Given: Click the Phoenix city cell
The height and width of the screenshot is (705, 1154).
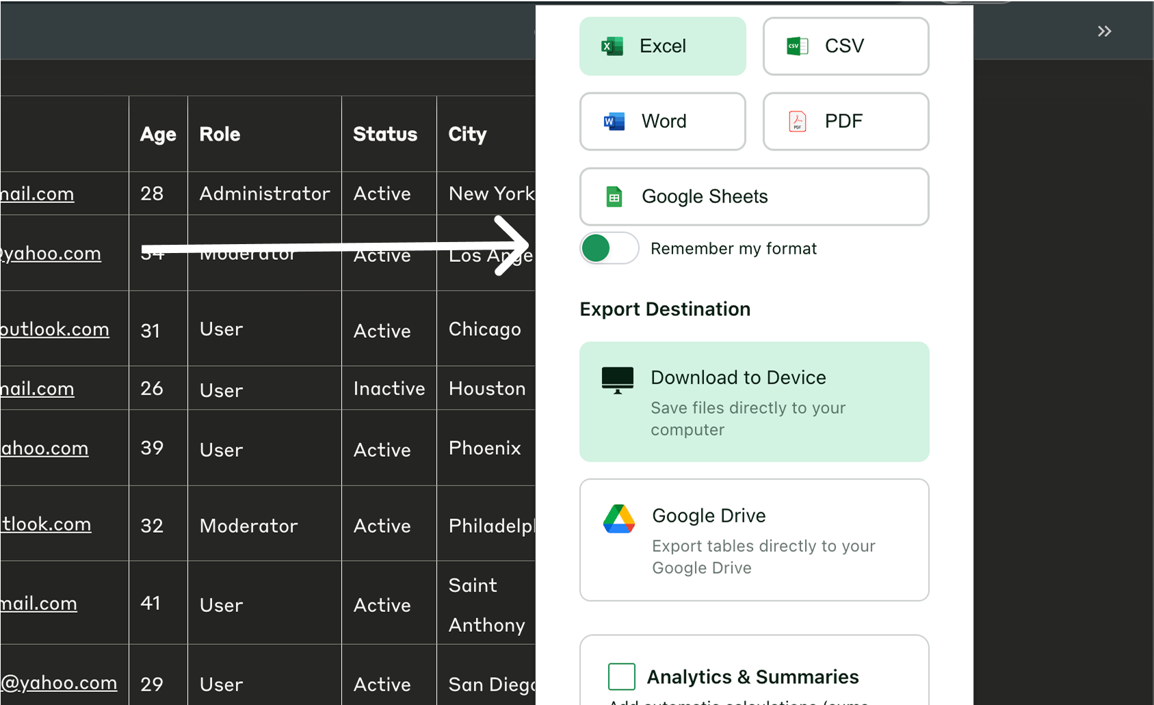Looking at the screenshot, I should [x=486, y=448].
